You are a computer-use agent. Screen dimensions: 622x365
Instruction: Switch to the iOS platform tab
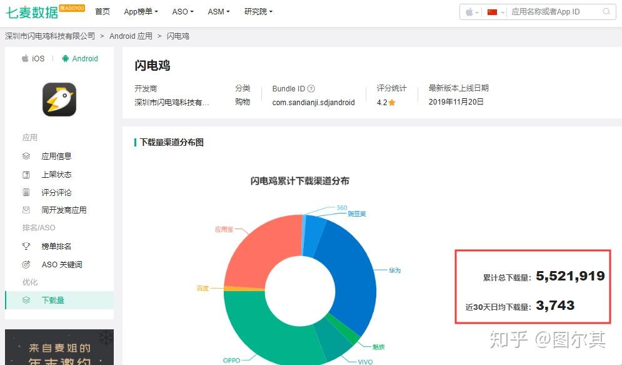[x=33, y=58]
